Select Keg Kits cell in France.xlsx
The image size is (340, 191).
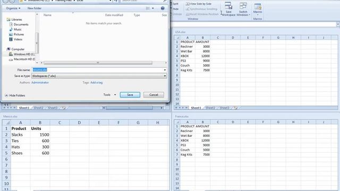tap(188, 154)
